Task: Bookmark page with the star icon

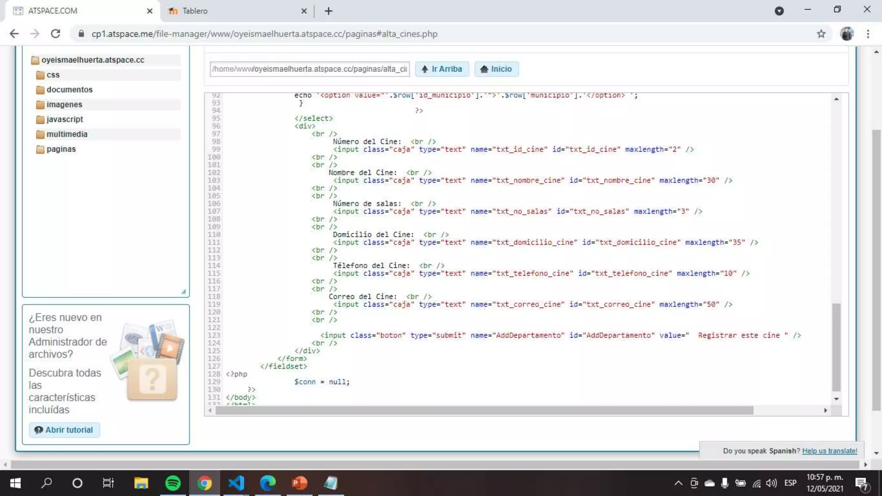Action: click(x=821, y=34)
